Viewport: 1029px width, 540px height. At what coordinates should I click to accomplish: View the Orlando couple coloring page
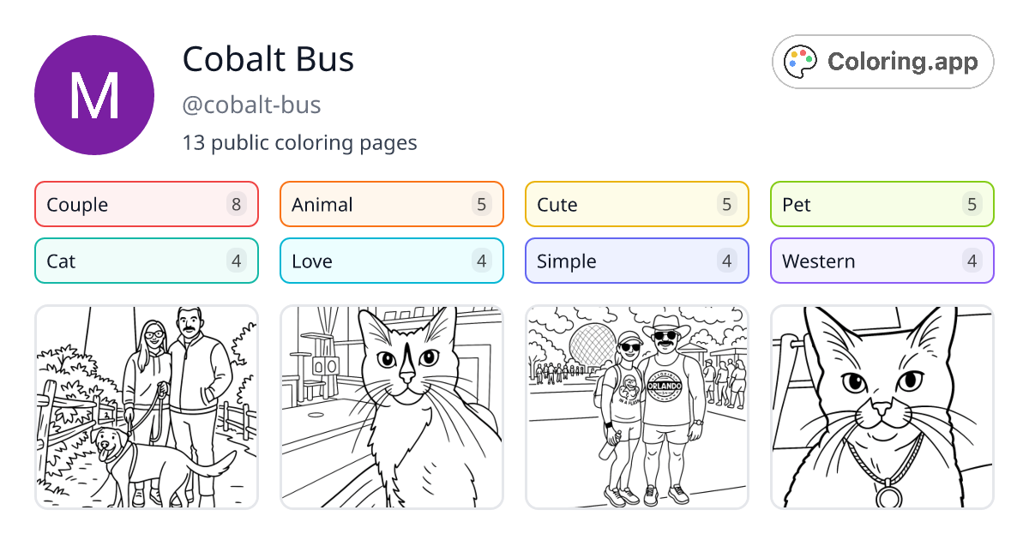point(636,406)
